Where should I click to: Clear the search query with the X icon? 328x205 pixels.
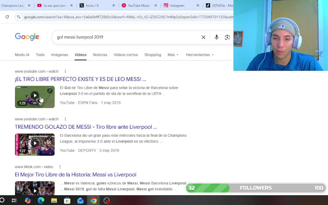(x=203, y=37)
